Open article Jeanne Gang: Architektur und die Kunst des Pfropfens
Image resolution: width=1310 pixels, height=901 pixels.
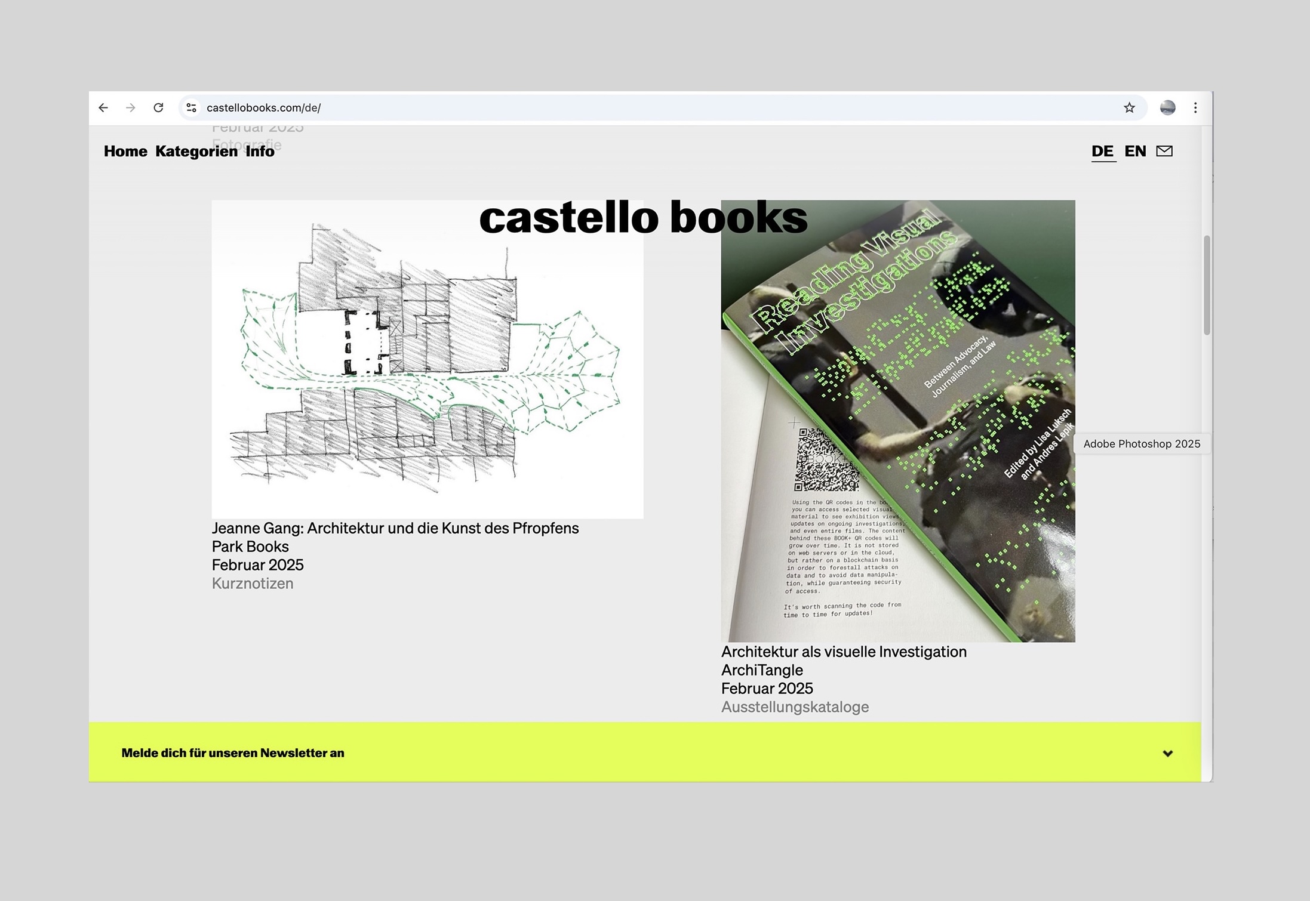tap(395, 529)
